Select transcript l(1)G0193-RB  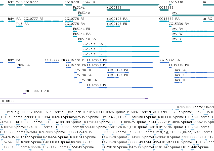coord(117,24)
